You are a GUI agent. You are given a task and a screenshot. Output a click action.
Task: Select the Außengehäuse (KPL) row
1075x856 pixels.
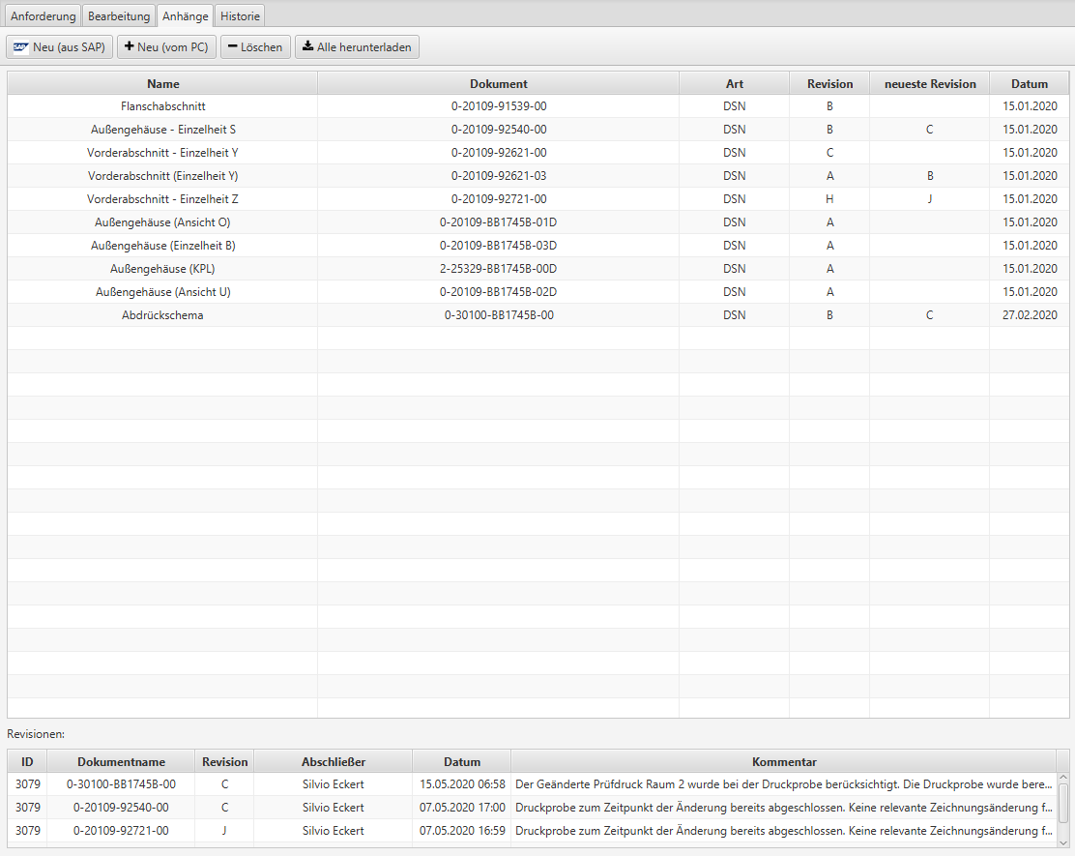tap(162, 269)
